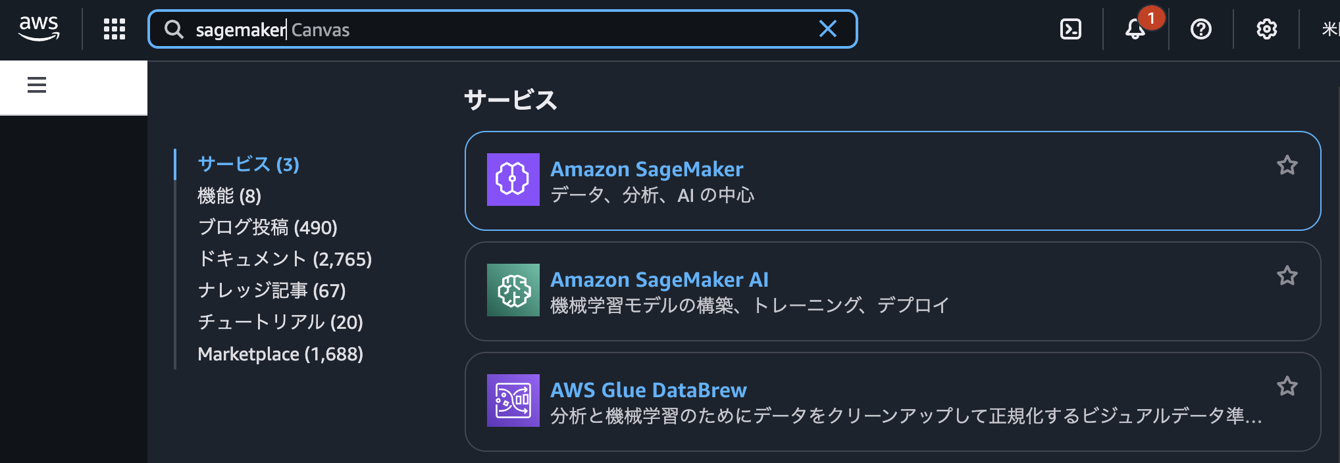
Task: Open the help question mark icon
Action: 1201,29
